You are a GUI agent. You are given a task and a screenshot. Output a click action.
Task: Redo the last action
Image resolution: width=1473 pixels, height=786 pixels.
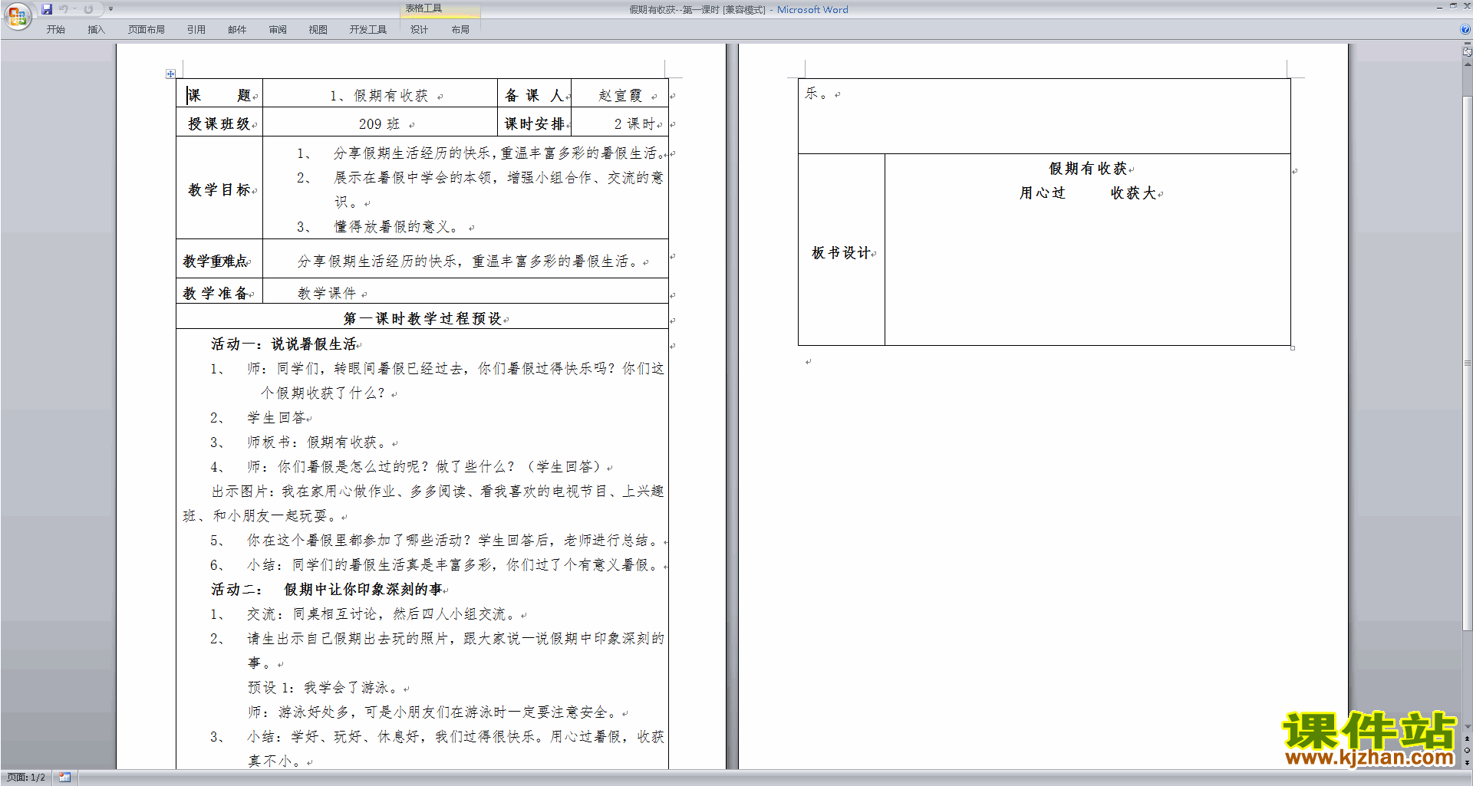pos(88,9)
